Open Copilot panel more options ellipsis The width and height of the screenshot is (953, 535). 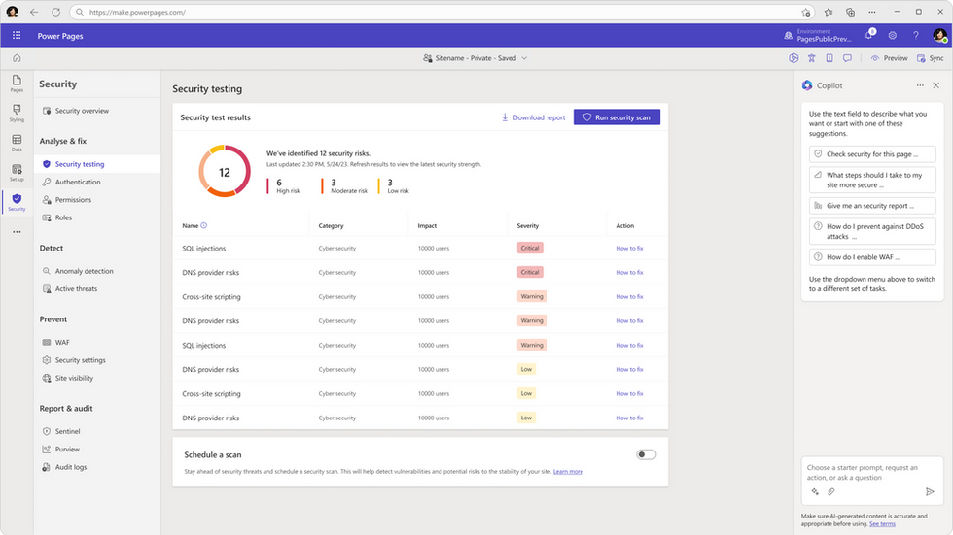pos(920,85)
